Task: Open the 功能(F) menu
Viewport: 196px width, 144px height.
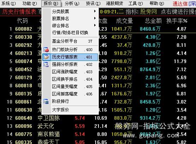Action: coord(30,4)
